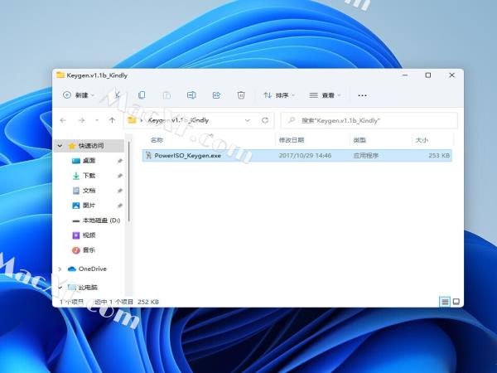This screenshot has height=373, width=497.
Task: Minimize the Keygen.v1.1b_Kindly window
Action: coord(405,75)
